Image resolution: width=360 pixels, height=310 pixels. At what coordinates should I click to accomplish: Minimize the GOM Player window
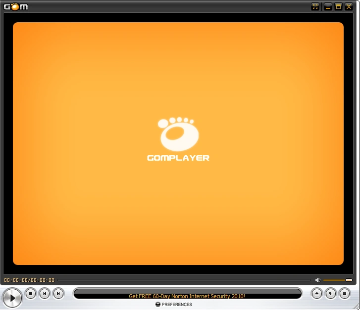(x=328, y=7)
